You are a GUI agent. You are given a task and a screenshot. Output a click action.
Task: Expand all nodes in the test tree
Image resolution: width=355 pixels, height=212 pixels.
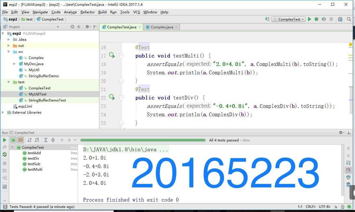(x=46, y=140)
